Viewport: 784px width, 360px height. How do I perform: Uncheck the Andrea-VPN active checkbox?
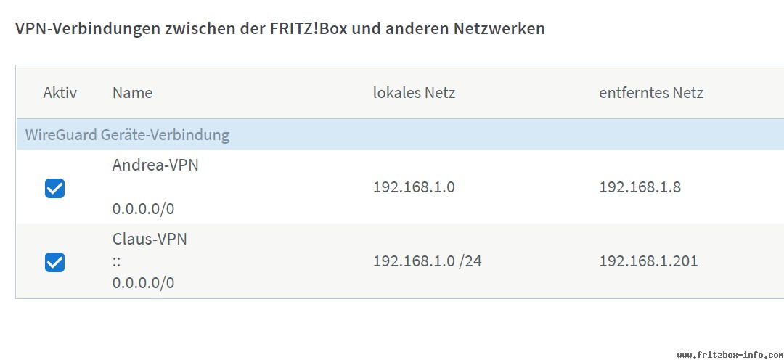(54, 189)
